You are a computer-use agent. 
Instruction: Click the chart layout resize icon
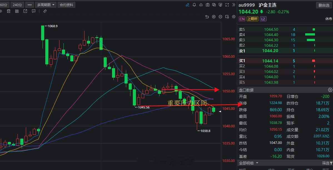point(227,17)
